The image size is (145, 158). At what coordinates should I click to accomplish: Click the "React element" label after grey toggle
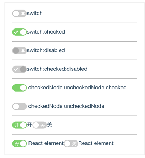point(96,143)
